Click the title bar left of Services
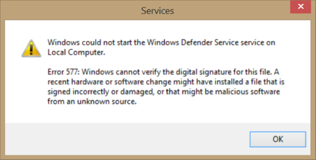This screenshot has width=316, height=160. point(71,10)
